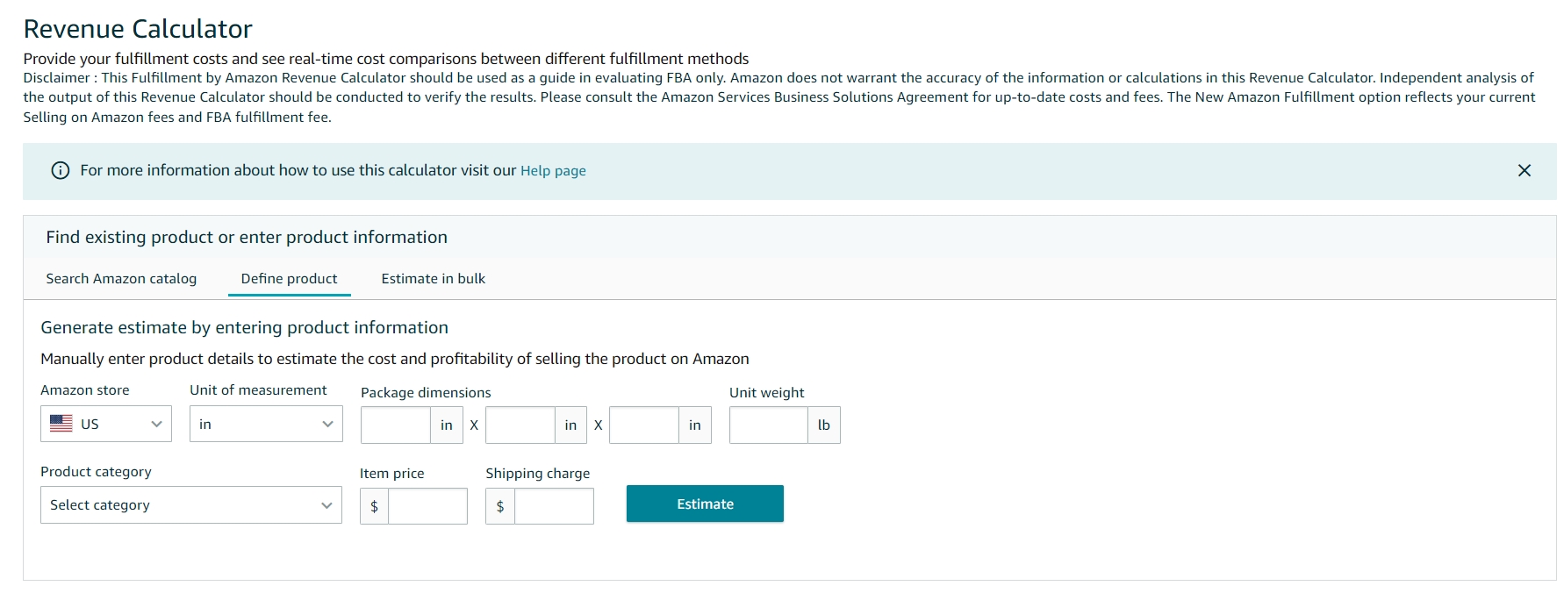Viewport: 1564px width, 593px height.
Task: Focus the second package dimension field
Action: [520, 425]
